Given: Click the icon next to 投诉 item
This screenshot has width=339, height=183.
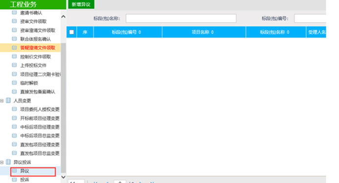Looking at the screenshot, I should tap(14, 180).
